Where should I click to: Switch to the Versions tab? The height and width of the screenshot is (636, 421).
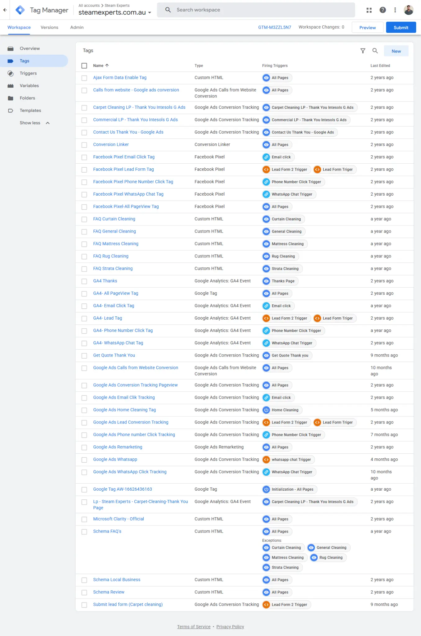49,27
